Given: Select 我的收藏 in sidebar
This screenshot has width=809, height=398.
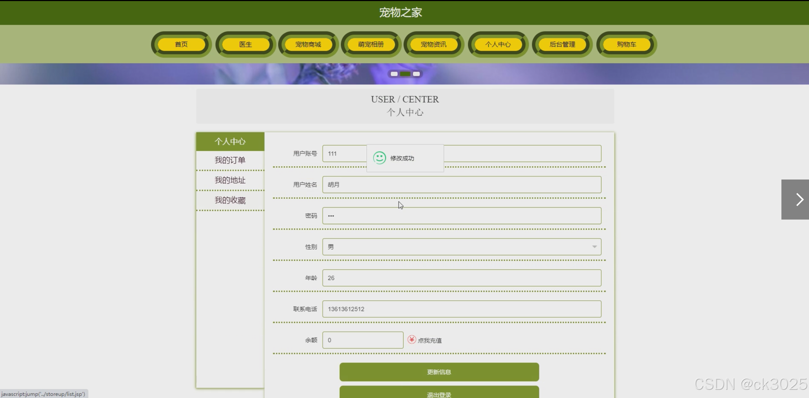Looking at the screenshot, I should click(x=230, y=200).
